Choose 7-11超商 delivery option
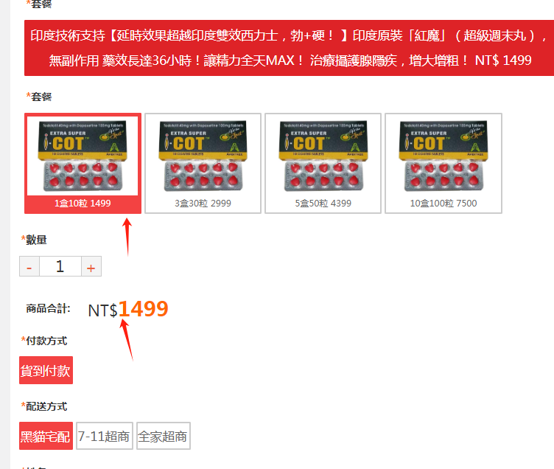Viewport: 554px width, 469px height. (104, 436)
